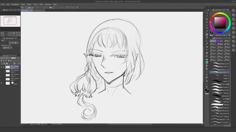The image size is (236, 132).
Task: Open the Layer menu
Action: tap(23, 4)
